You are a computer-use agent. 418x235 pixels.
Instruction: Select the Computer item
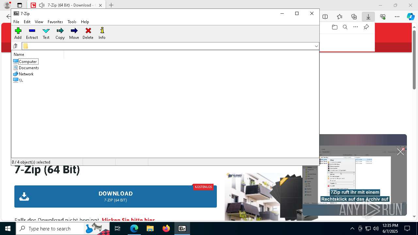click(x=26, y=61)
